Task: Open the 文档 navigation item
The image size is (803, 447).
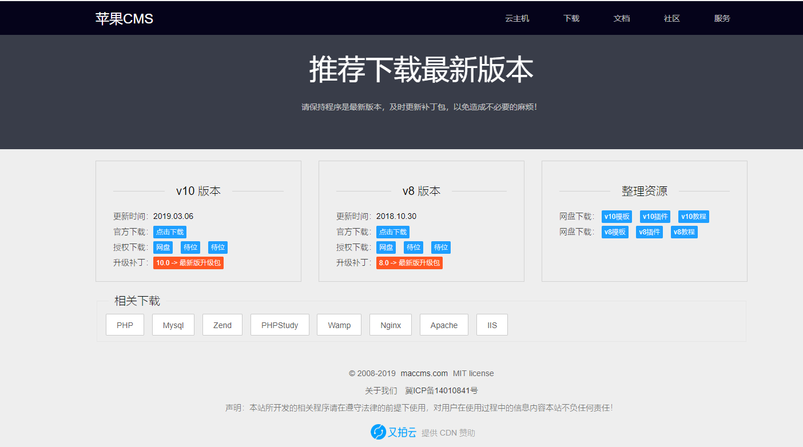Action: [x=622, y=18]
